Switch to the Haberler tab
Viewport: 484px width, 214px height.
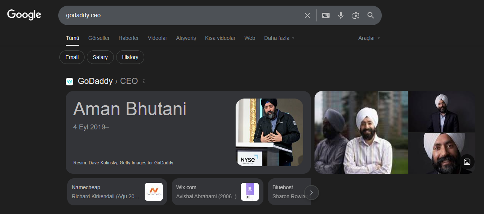click(129, 38)
